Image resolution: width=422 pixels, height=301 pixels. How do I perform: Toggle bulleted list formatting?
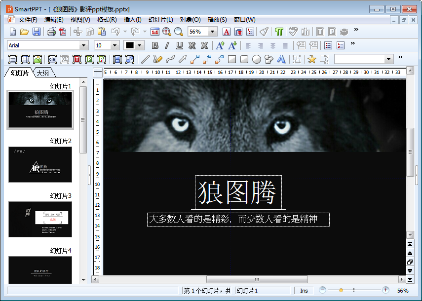pos(328,45)
